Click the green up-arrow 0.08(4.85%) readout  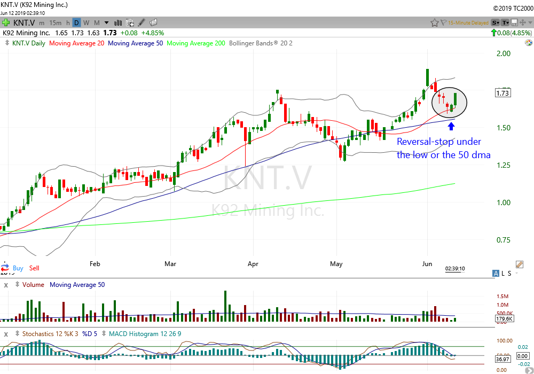511,33
